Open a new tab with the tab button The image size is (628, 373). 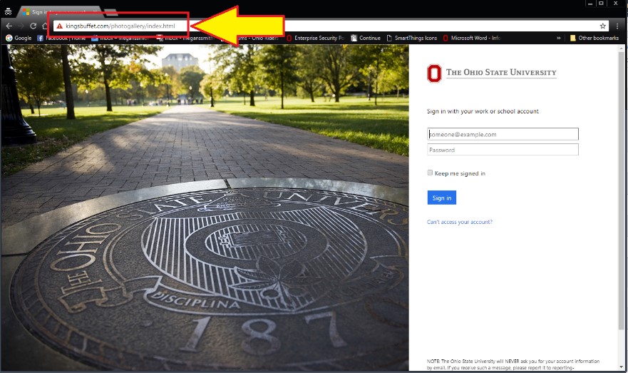point(110,12)
